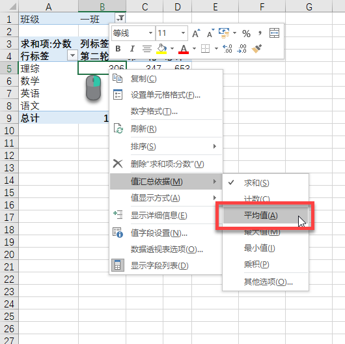
Task: Select 平均值(A) summary option
Action: coord(266,215)
